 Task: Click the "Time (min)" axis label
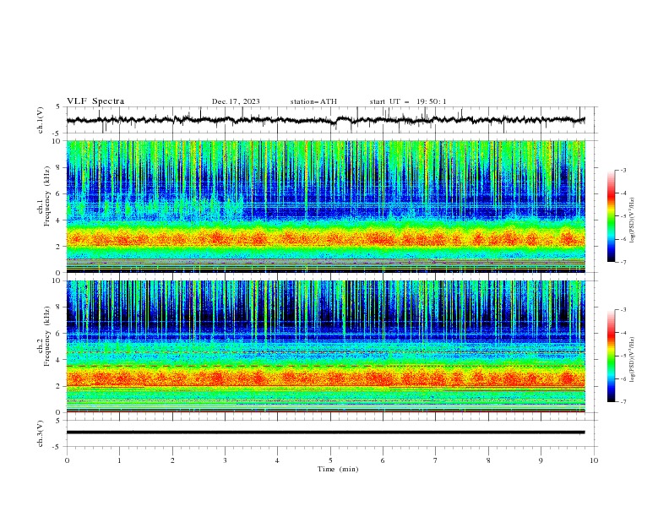click(338, 469)
